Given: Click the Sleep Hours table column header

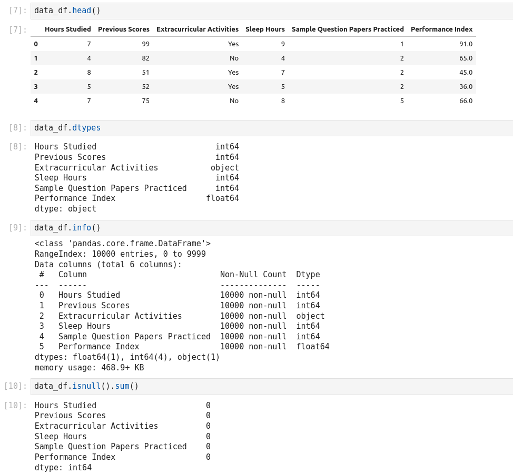Looking at the screenshot, I should click(x=265, y=29).
